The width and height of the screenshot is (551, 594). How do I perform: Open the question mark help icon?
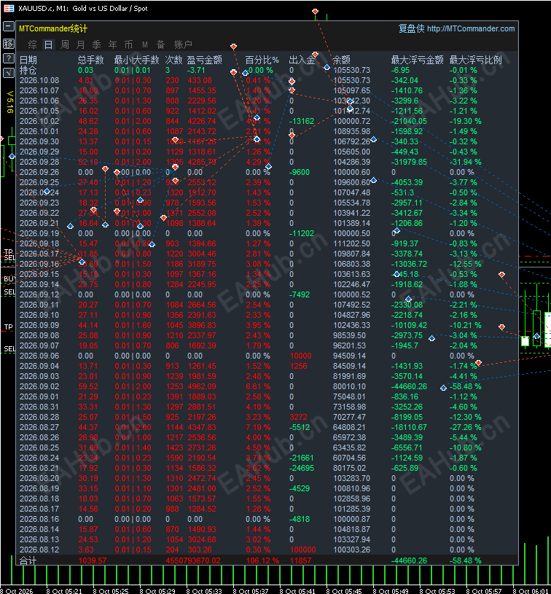coord(8,58)
